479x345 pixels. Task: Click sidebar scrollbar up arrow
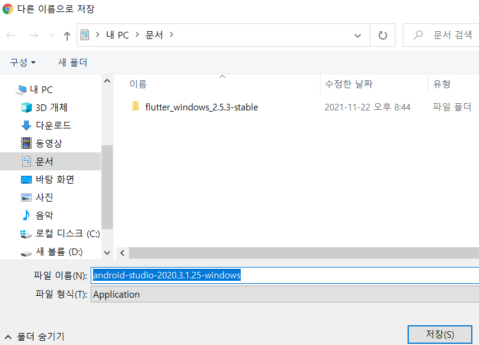[x=107, y=81]
